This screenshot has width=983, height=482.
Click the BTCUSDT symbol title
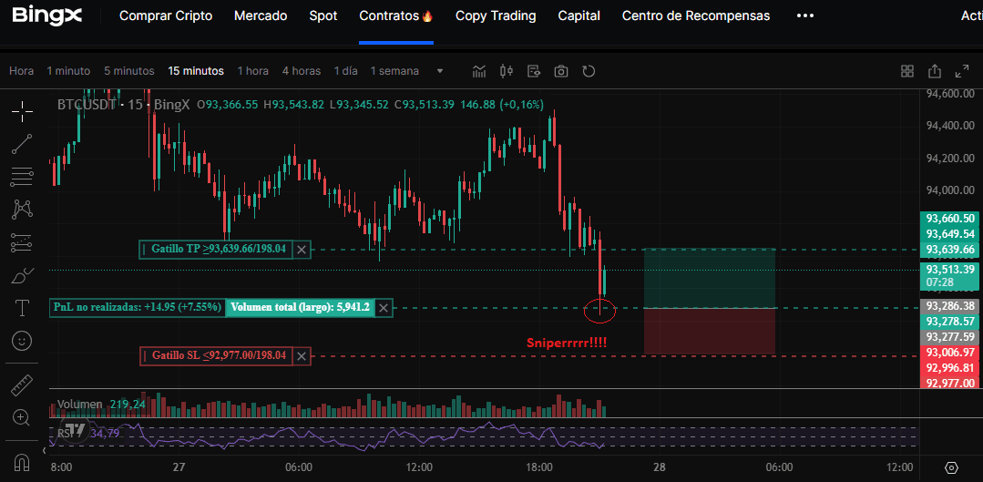click(x=87, y=105)
